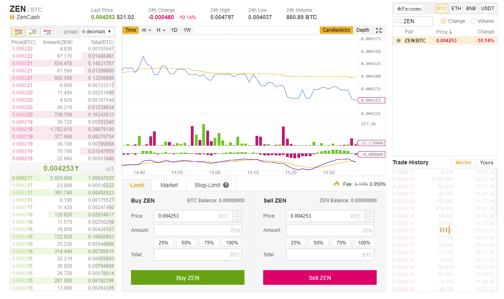Decrease the Buy price with down stepper

237,219
